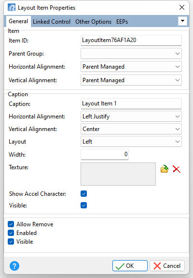Open the EEPs tab

[122, 22]
